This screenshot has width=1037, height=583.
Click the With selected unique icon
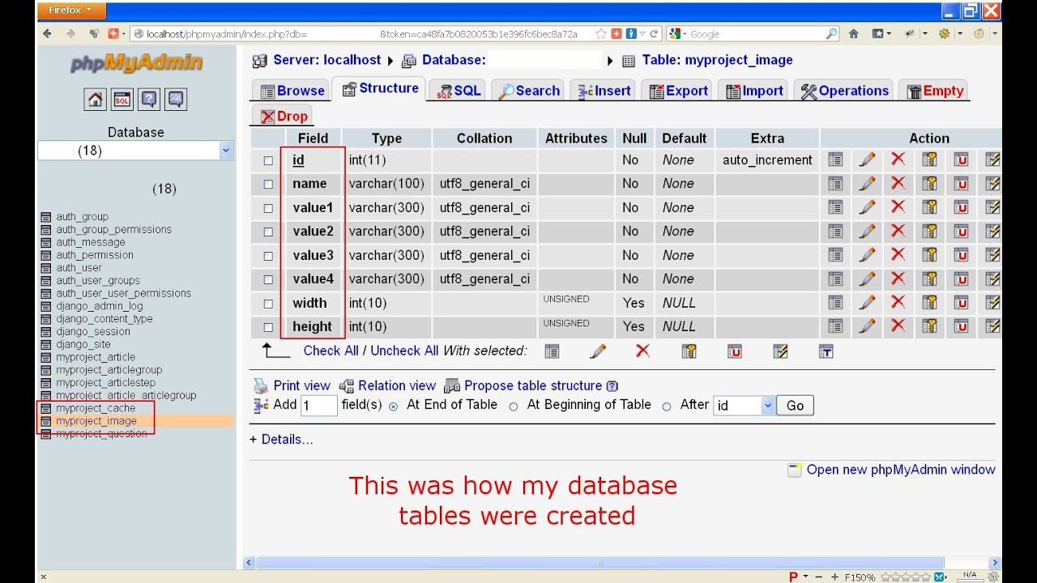734,351
